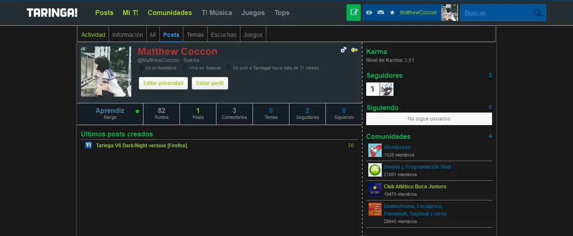
Task: Open Dealextreme, Focalprice community link
Action: pos(415,210)
